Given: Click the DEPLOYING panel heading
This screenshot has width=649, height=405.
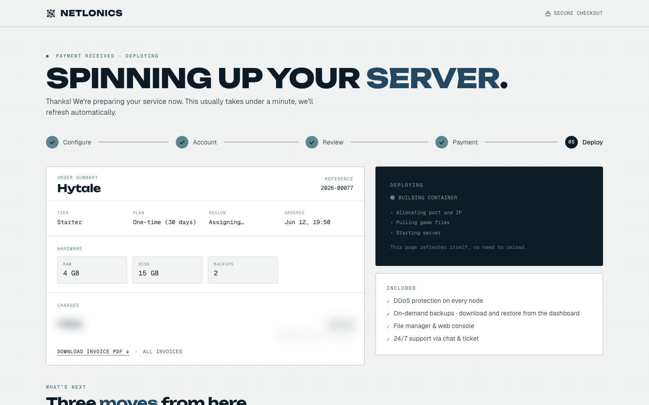Looking at the screenshot, I should (x=407, y=185).
